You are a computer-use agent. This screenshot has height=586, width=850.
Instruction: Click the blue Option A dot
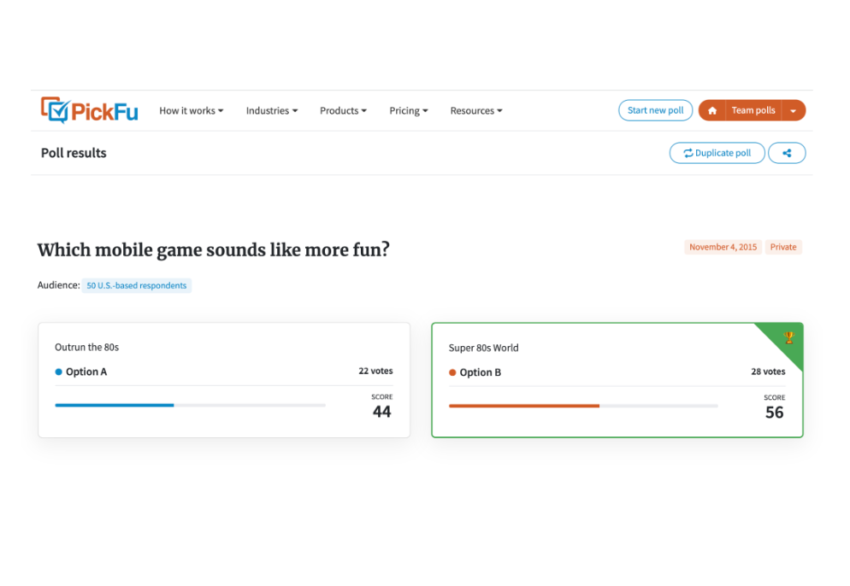point(59,372)
